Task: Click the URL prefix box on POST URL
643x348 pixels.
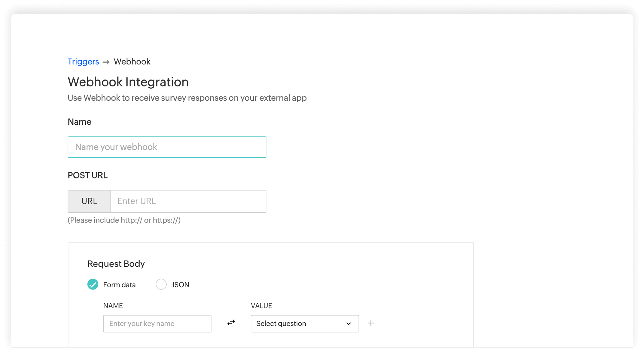Action: (x=89, y=201)
